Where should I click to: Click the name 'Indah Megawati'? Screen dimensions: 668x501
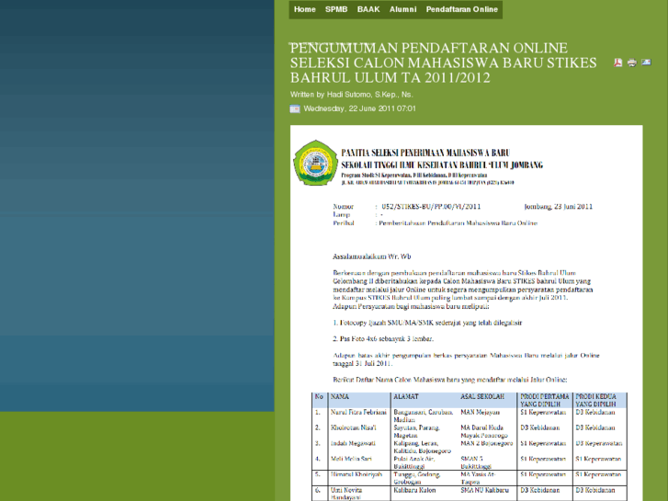click(353, 443)
